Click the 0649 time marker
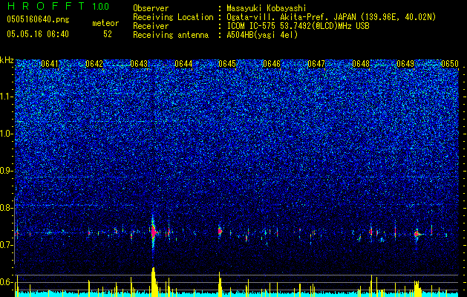This screenshot has width=467, height=297. (405, 64)
